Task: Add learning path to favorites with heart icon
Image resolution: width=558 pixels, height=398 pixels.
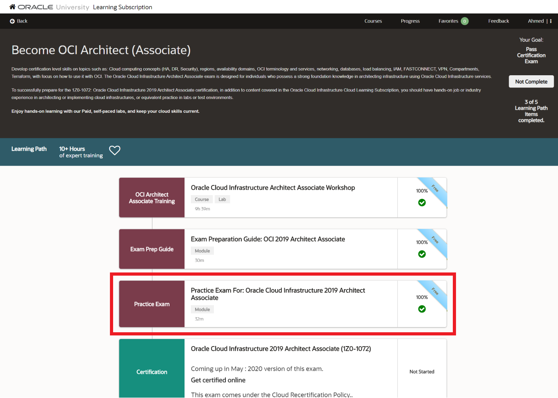Action: pyautogui.click(x=115, y=150)
